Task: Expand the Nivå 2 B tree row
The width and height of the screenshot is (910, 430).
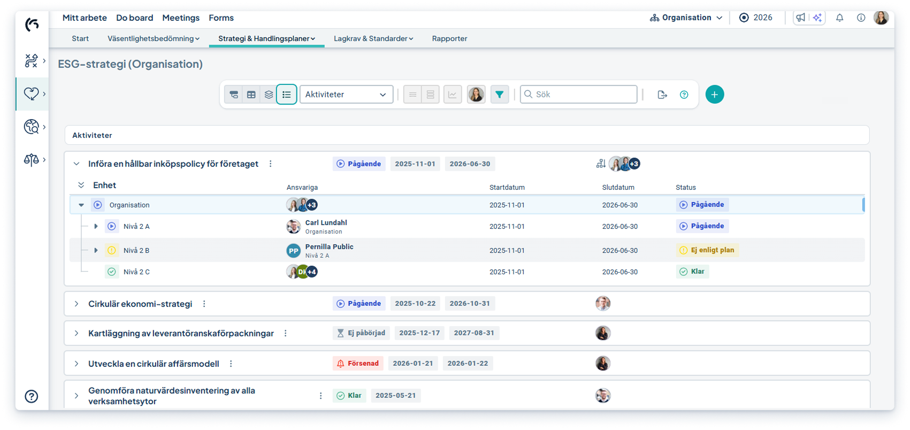Action: pos(96,250)
